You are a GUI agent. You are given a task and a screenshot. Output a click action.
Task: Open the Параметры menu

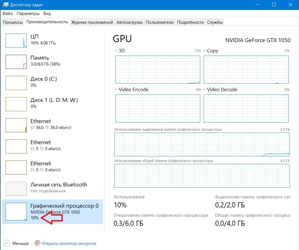(28, 14)
